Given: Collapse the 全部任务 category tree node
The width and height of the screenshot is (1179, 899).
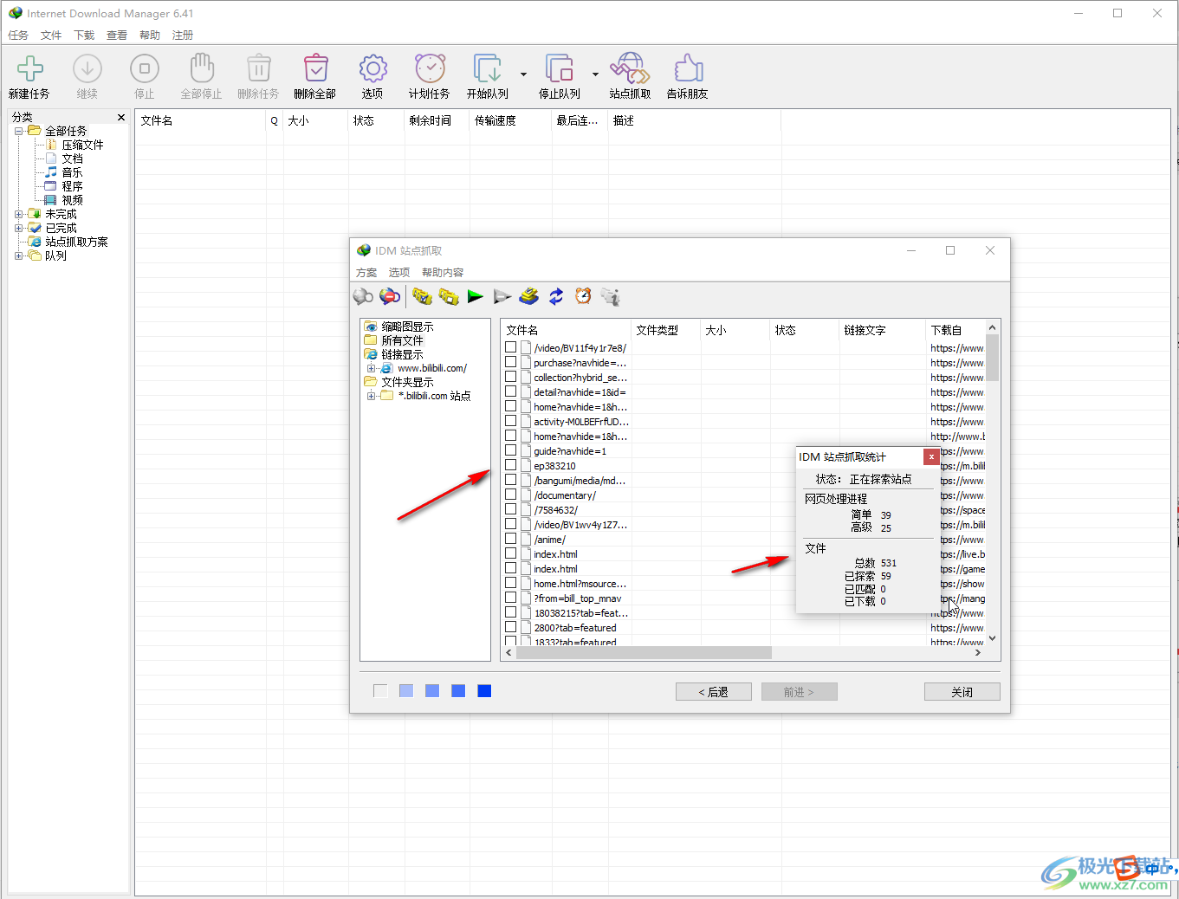Looking at the screenshot, I should point(19,131).
